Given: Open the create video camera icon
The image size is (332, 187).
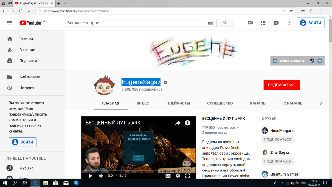Looking at the screenshot, I should point(250,23).
